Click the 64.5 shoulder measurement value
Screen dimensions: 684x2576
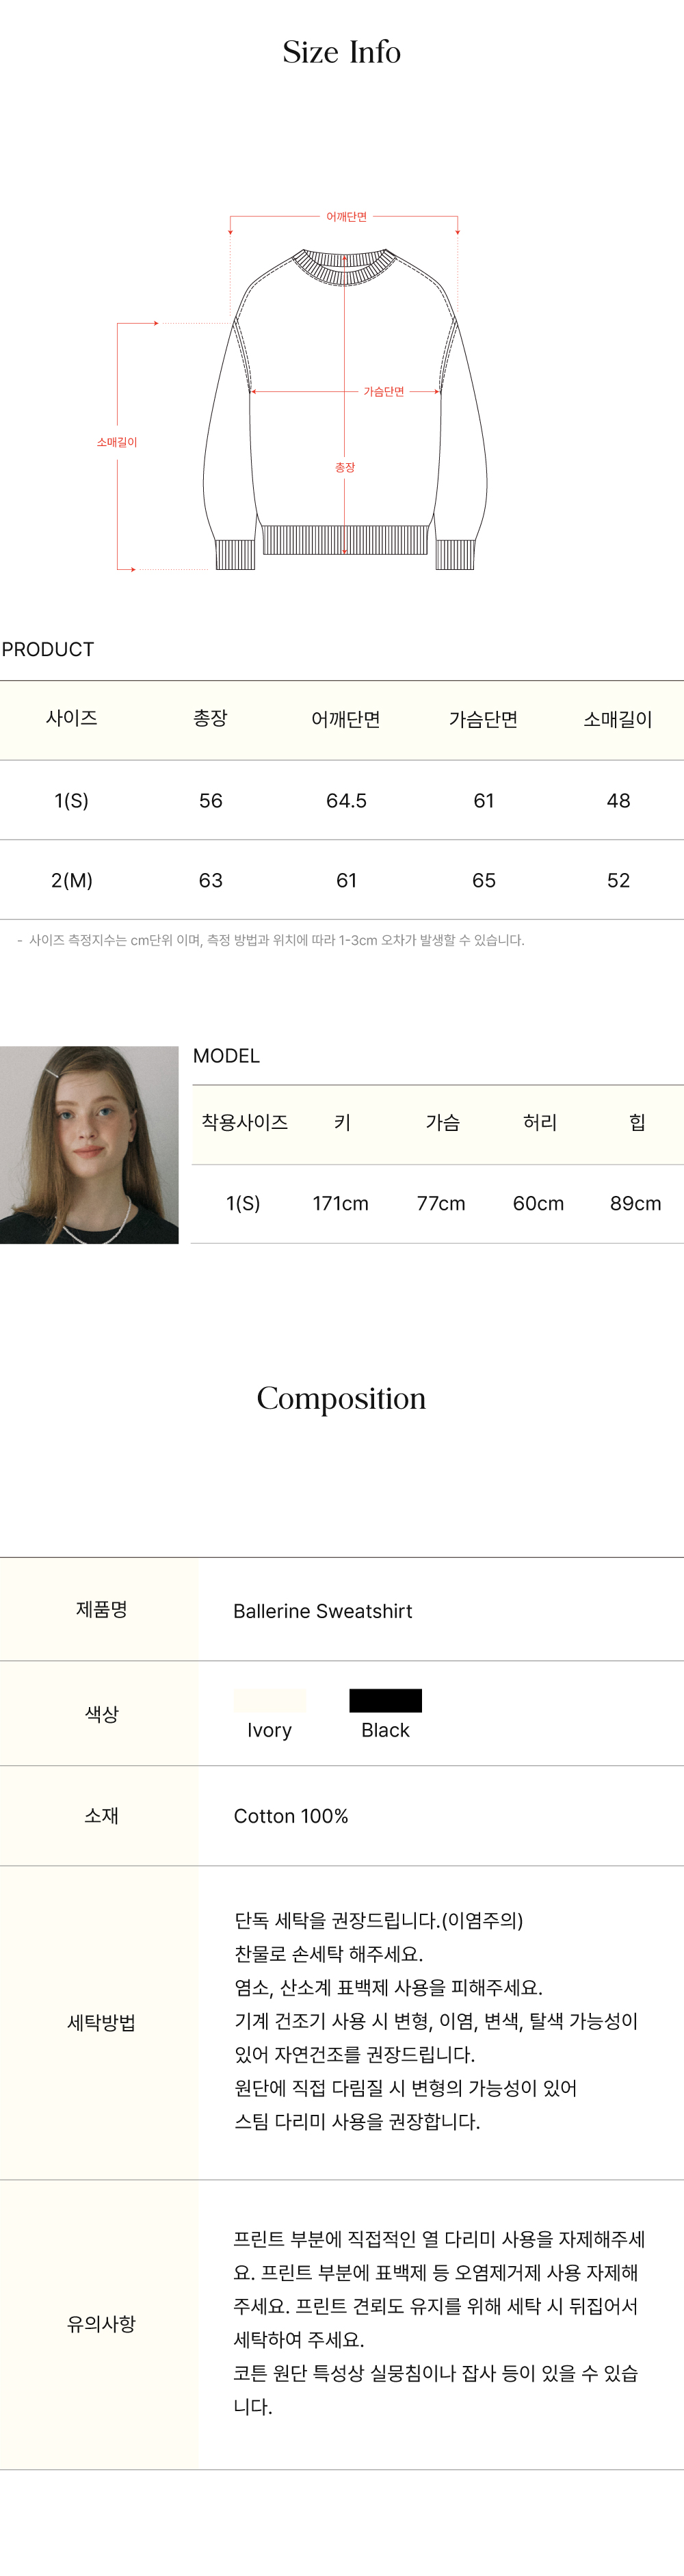[346, 800]
